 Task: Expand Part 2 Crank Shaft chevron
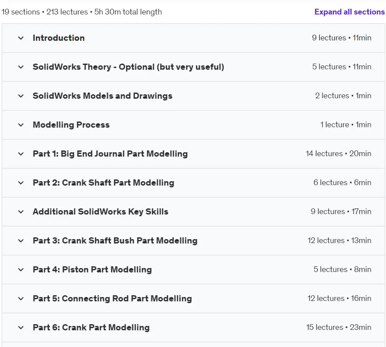[21, 183]
